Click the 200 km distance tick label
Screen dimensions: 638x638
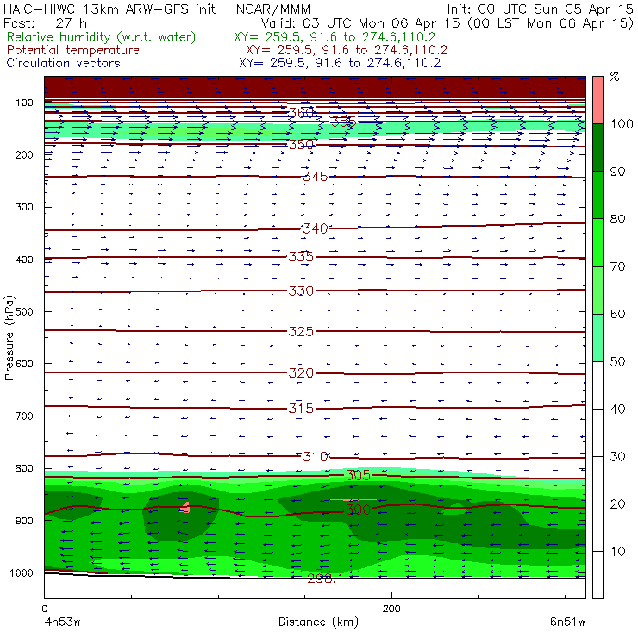(x=391, y=609)
